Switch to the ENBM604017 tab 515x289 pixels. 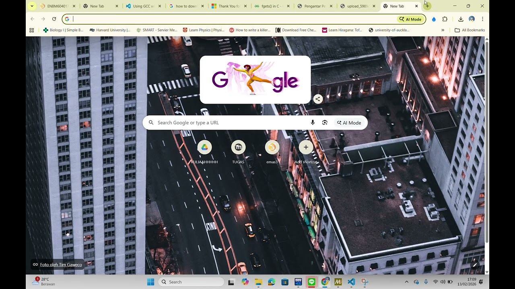[x=57, y=6]
